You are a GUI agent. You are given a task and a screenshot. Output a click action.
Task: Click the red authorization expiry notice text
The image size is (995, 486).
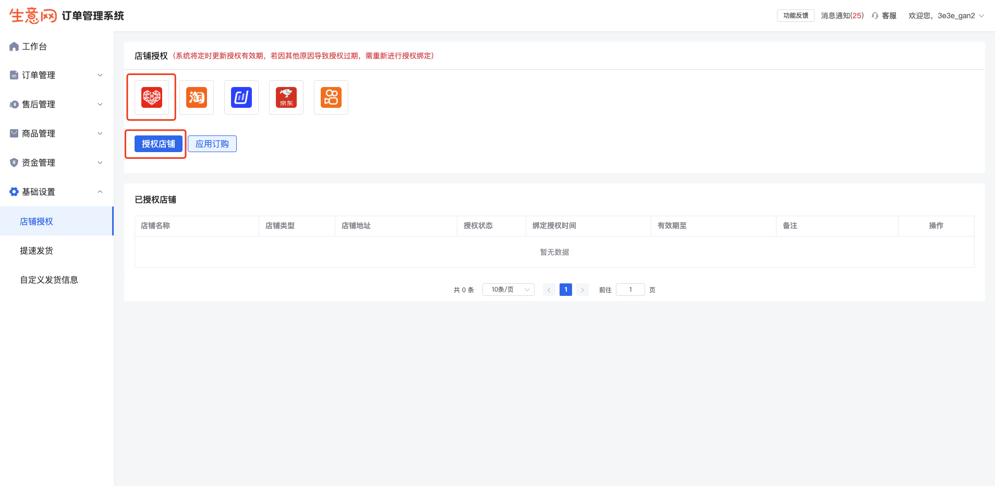[x=303, y=56]
